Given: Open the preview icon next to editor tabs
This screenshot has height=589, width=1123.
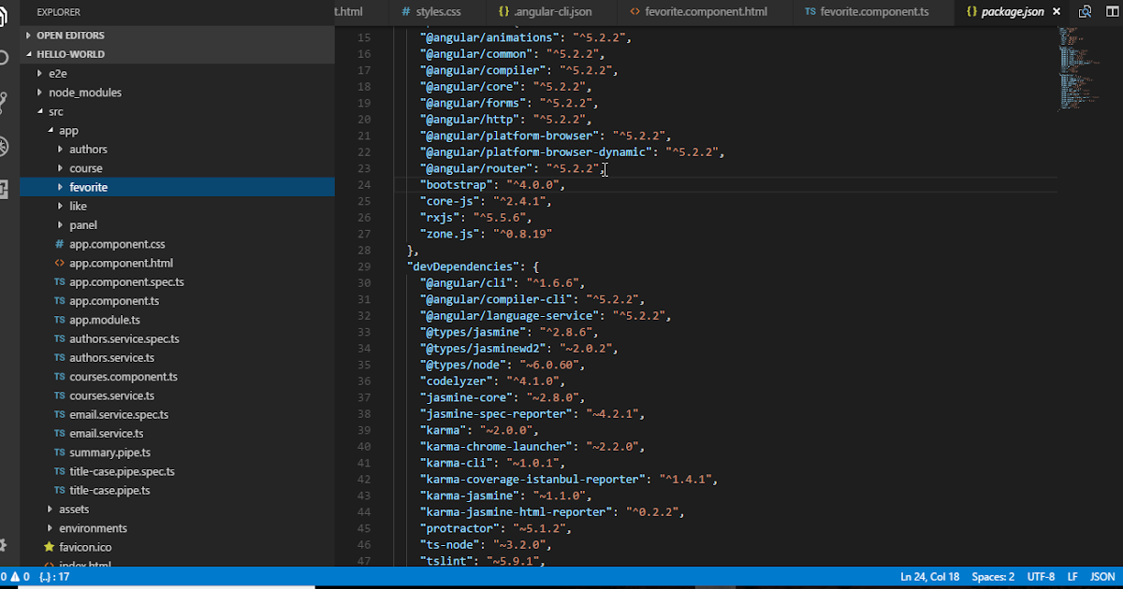Looking at the screenshot, I should pyautogui.click(x=1085, y=11).
